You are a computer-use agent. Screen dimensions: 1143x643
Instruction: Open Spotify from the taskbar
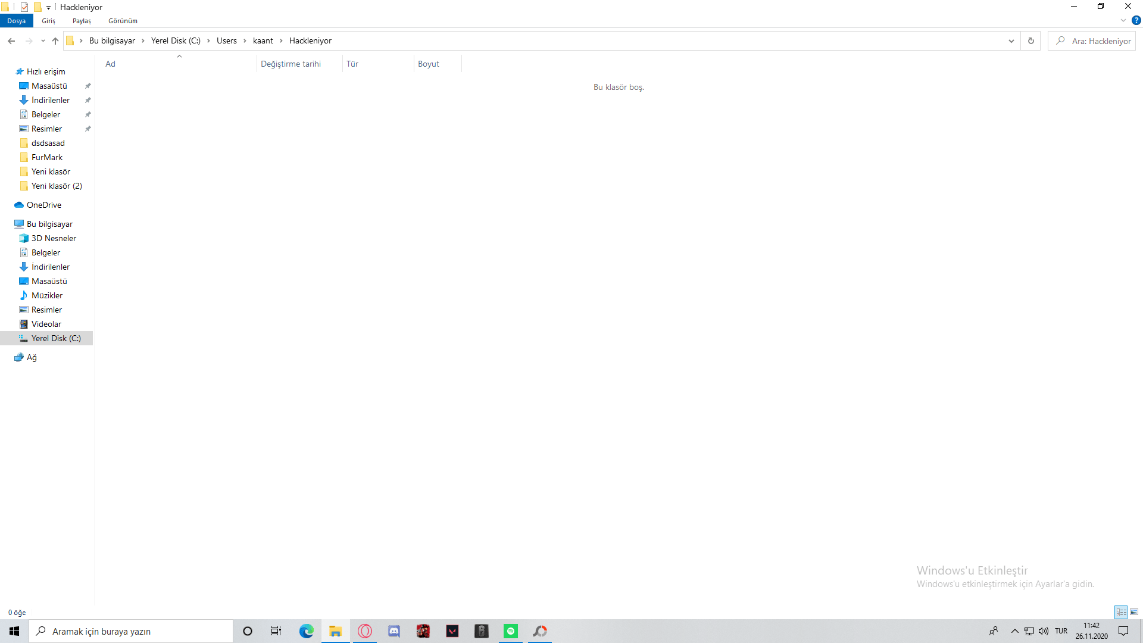[x=511, y=631]
